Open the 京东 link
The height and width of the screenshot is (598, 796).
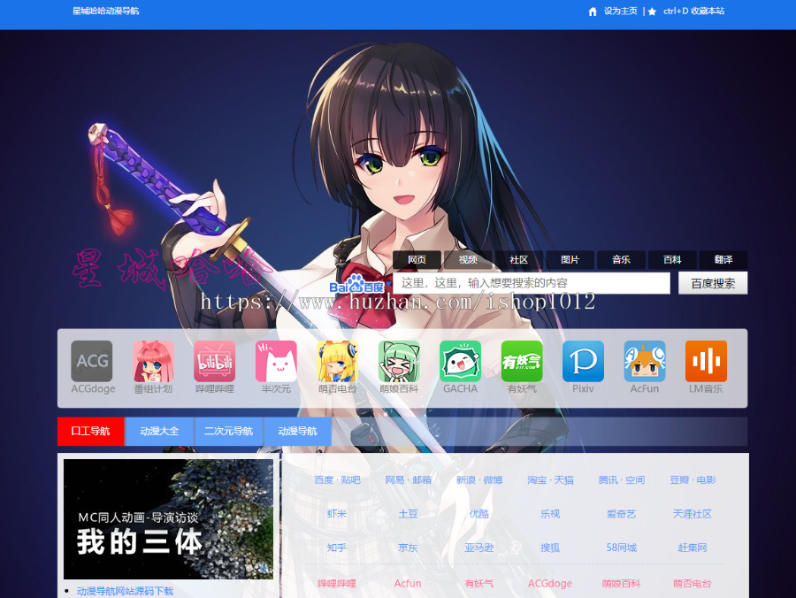[x=408, y=548]
